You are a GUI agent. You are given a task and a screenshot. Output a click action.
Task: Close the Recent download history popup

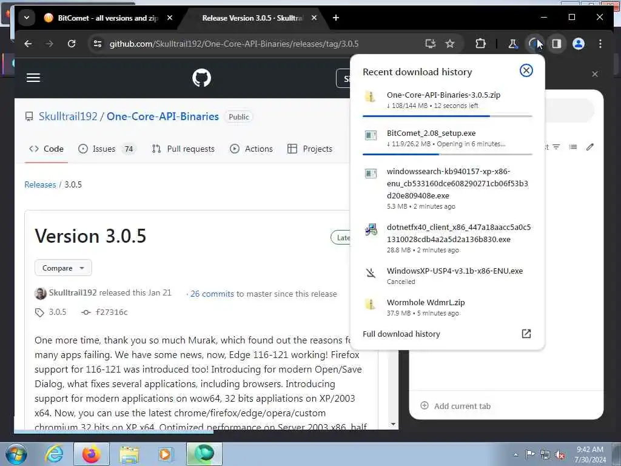click(526, 70)
